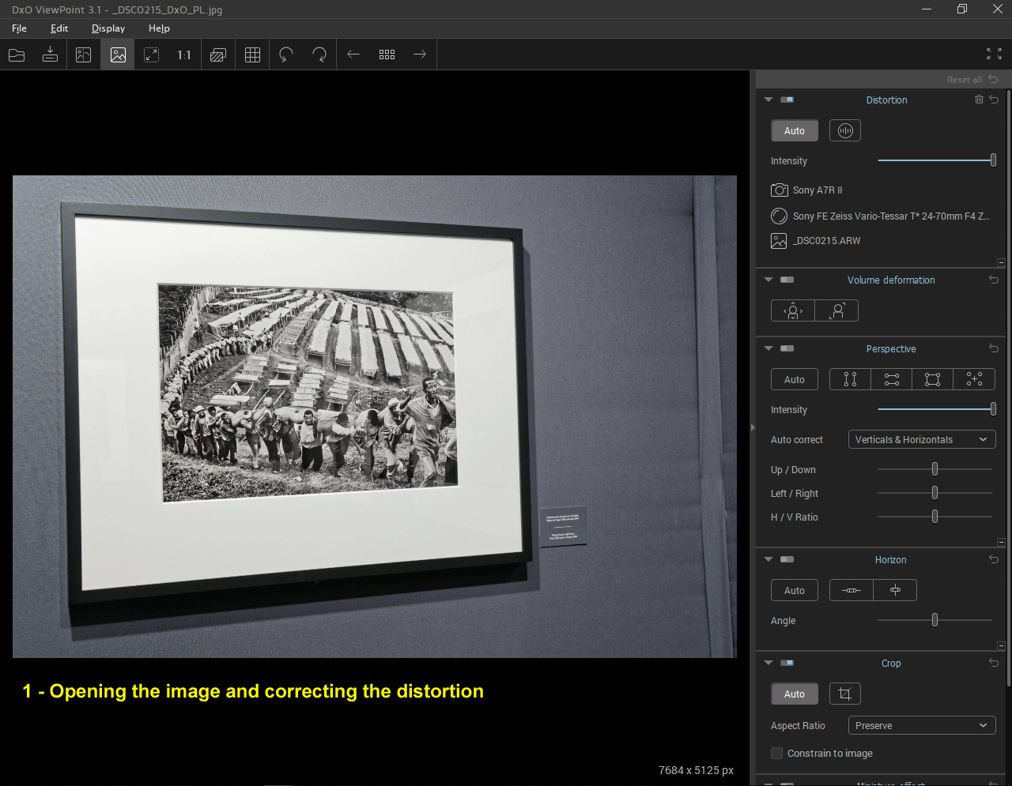
Task: Reset the Distortion settings
Action: point(994,100)
